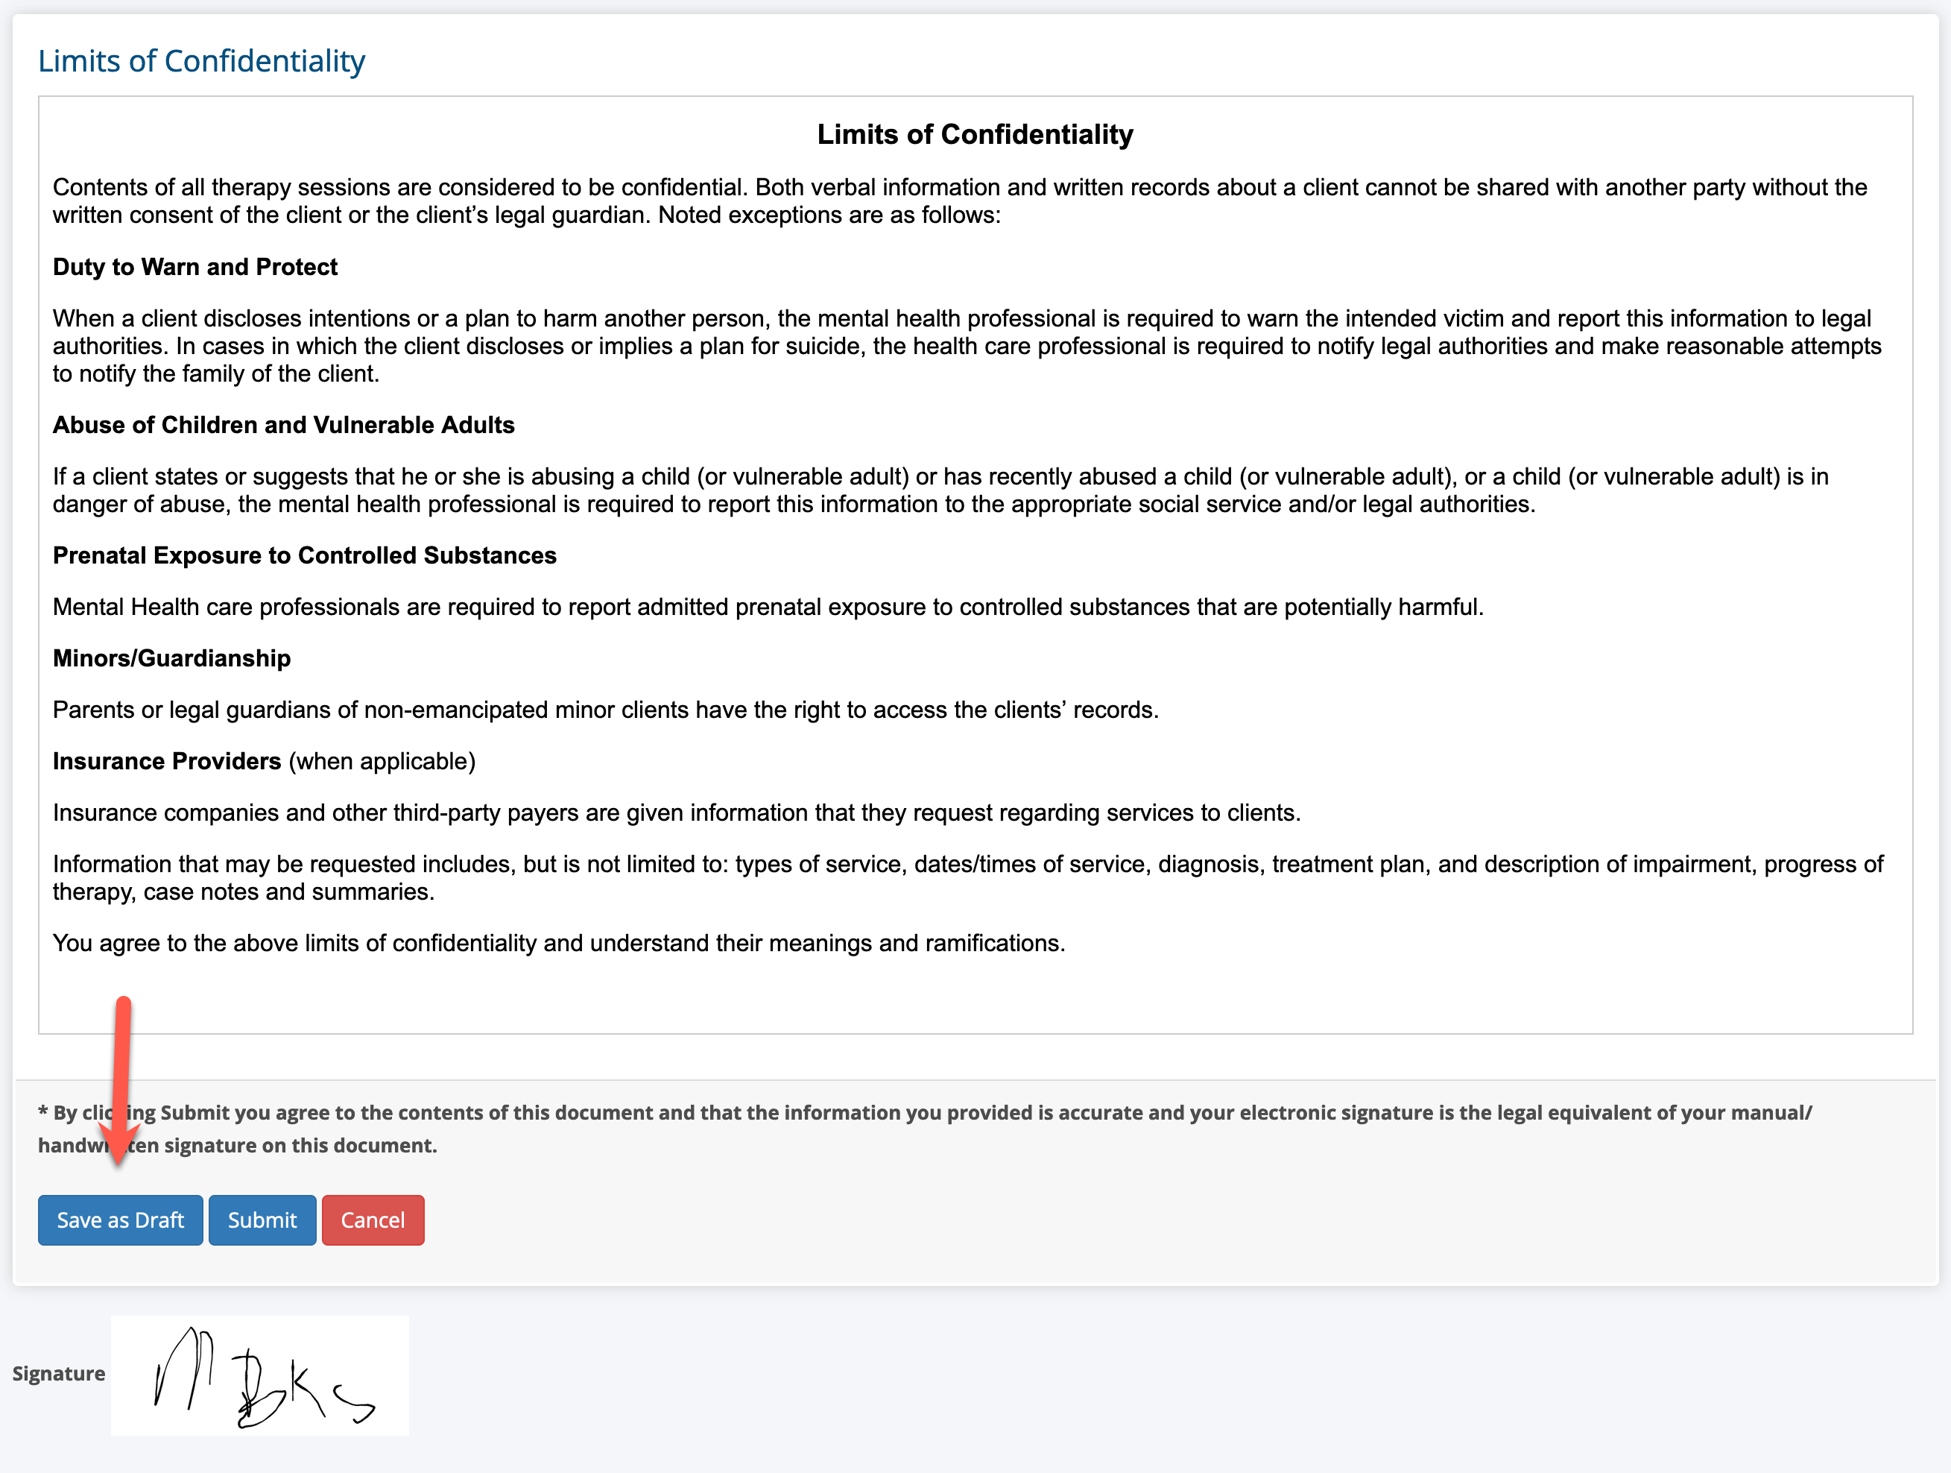This screenshot has height=1473, width=1951.
Task: Click the Mental Health care professionals sentence
Action: point(768,607)
